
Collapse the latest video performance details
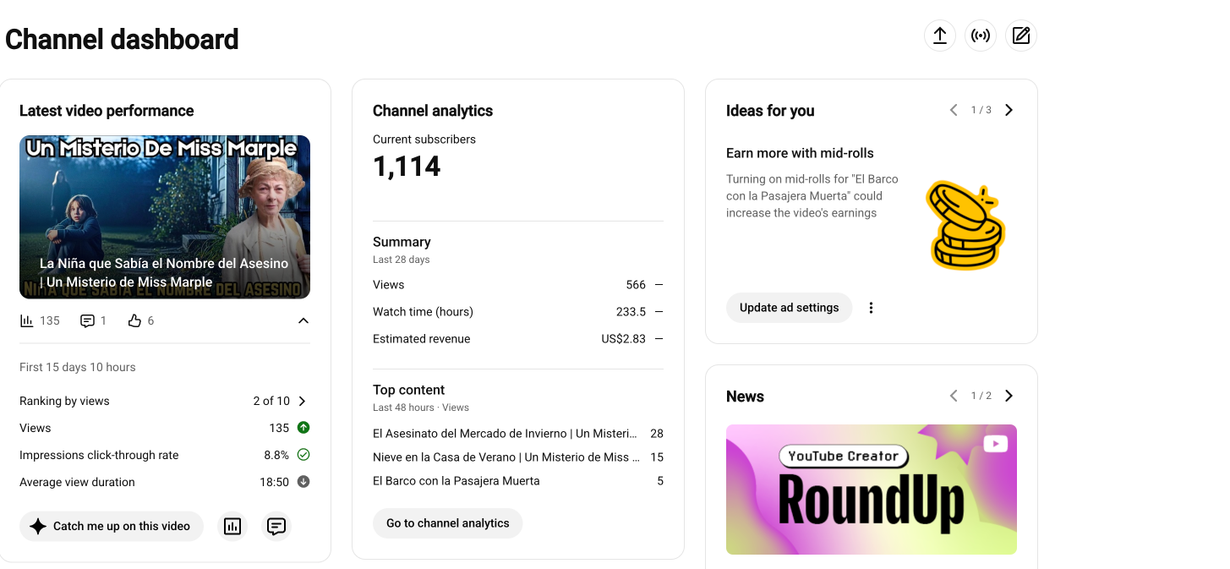click(x=303, y=320)
